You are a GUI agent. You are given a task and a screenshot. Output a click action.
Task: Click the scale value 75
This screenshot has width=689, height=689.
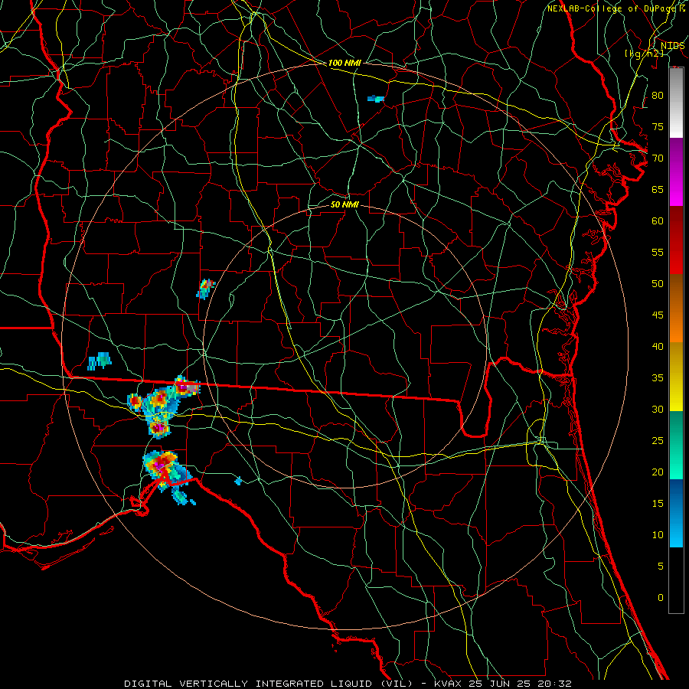(658, 126)
